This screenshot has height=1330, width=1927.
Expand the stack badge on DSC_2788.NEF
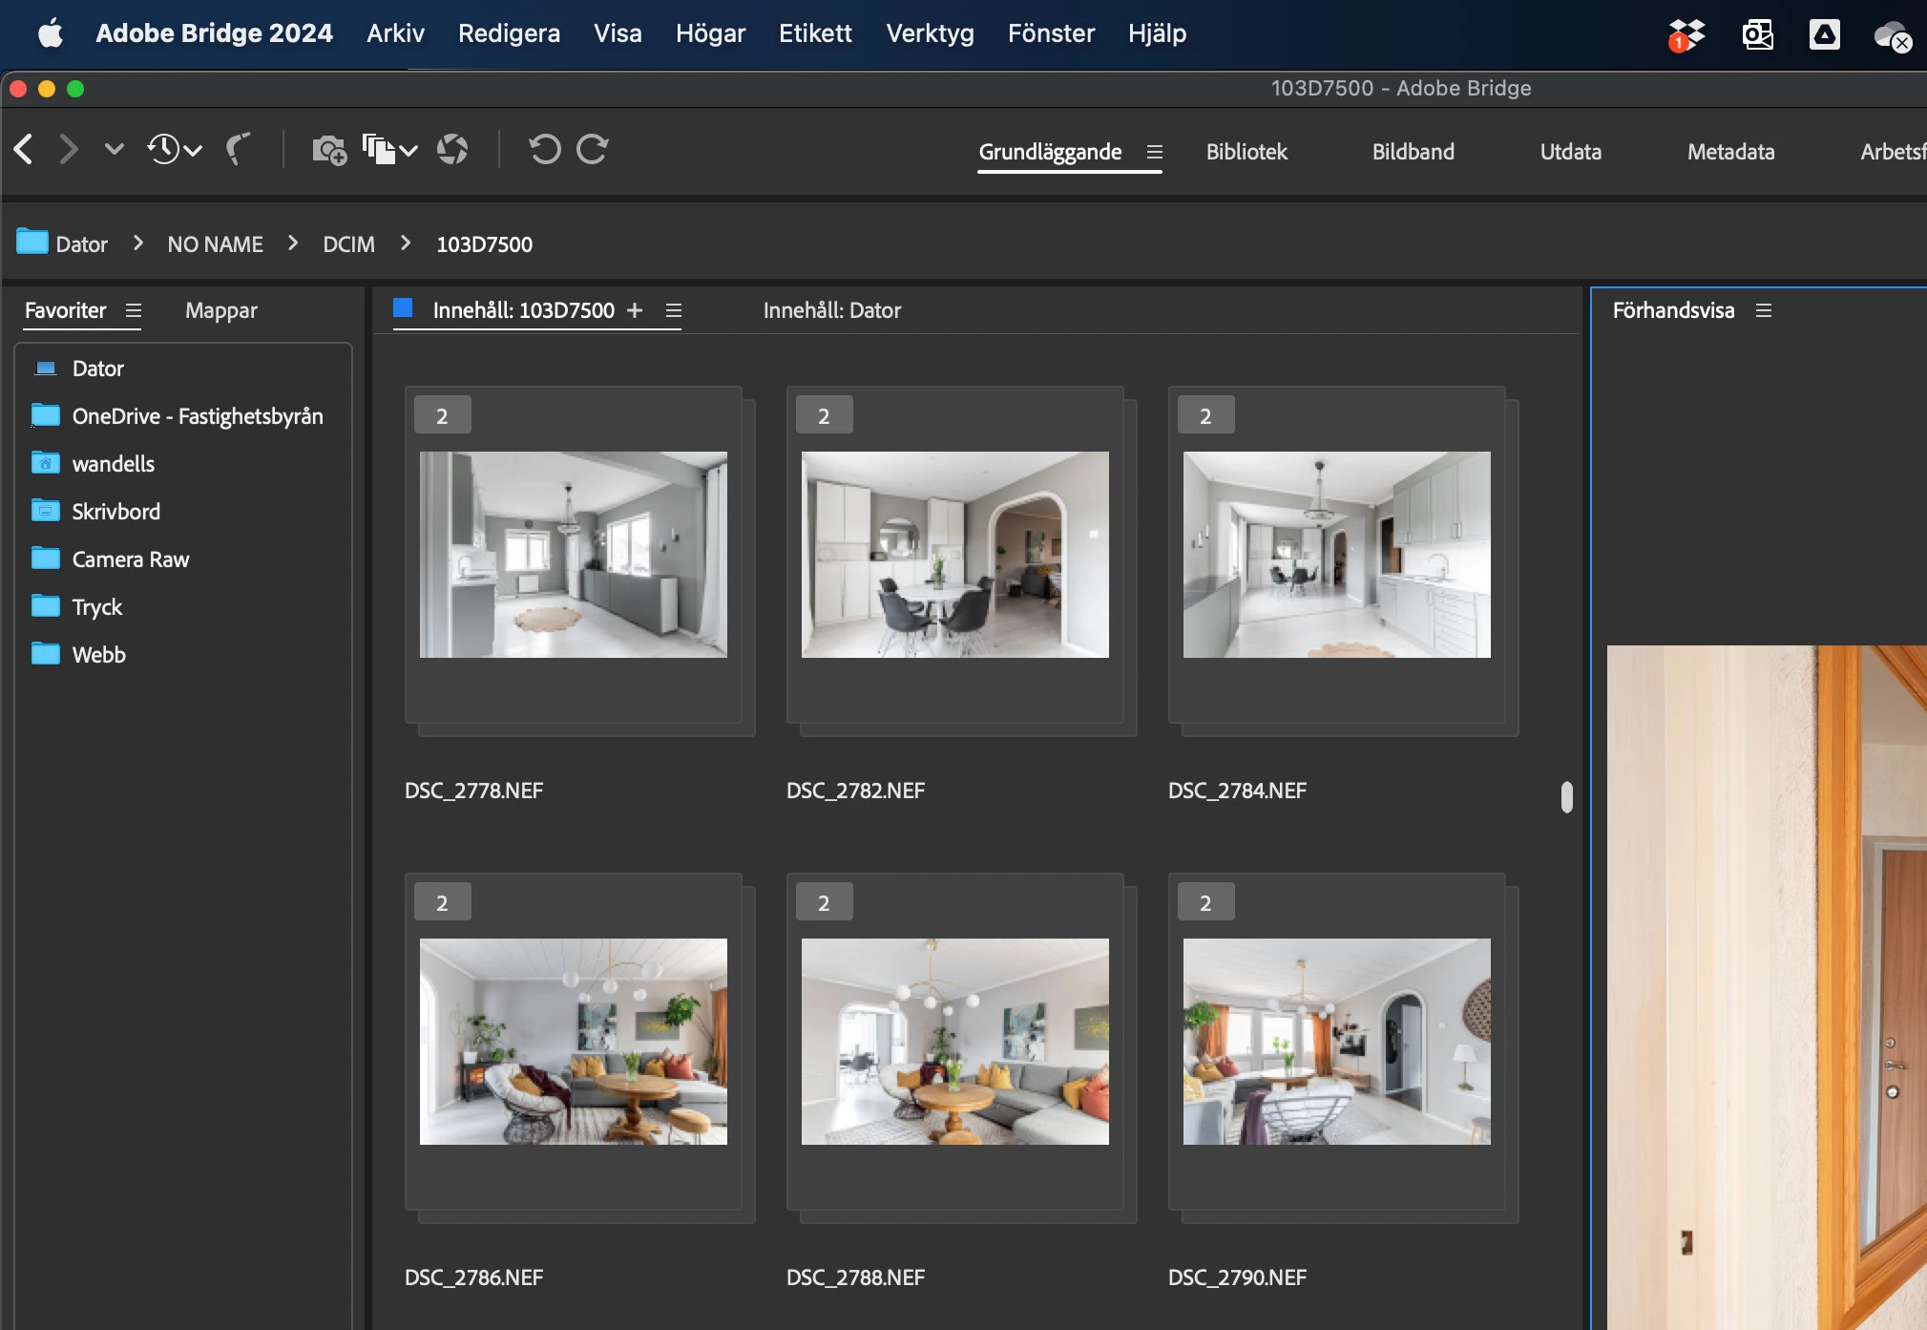click(824, 902)
